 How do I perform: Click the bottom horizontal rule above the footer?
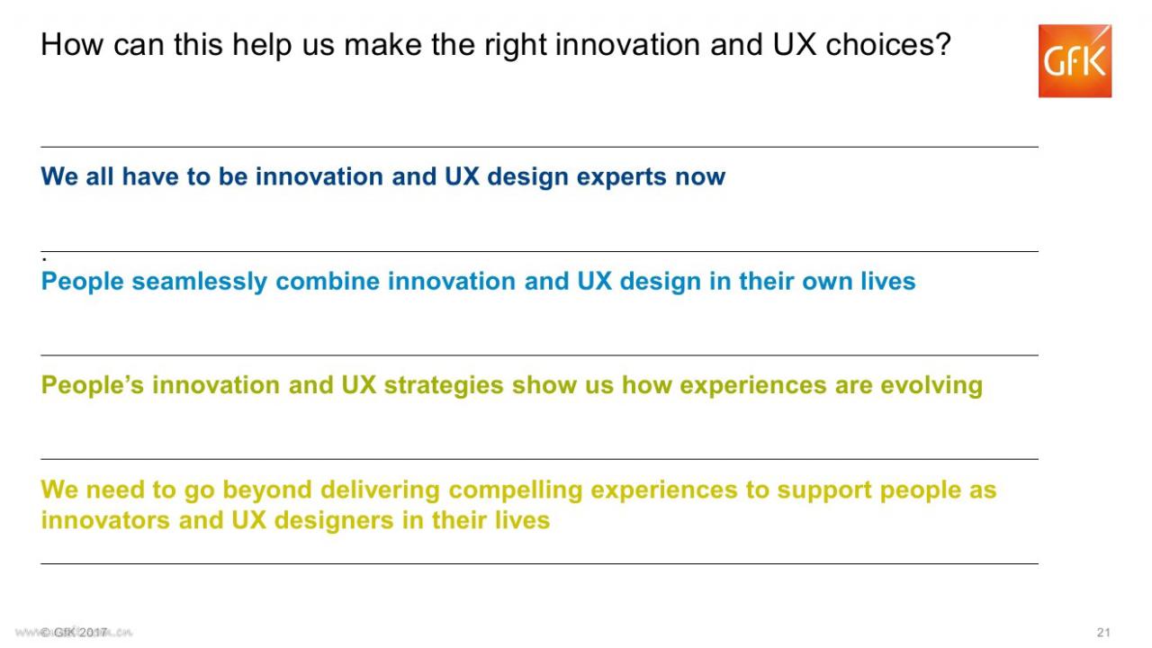click(539, 563)
